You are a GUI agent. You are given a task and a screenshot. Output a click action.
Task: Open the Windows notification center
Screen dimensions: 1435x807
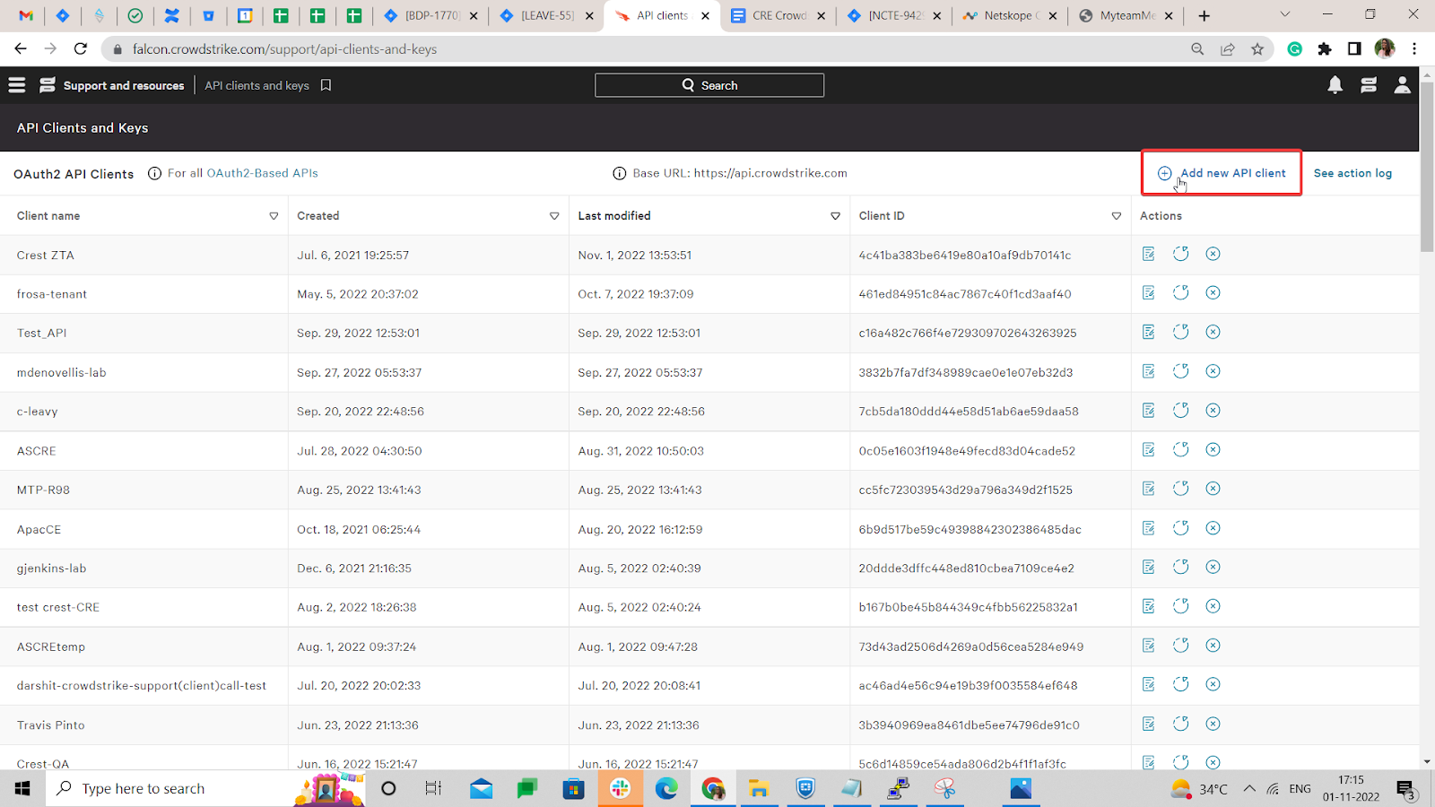click(1406, 789)
